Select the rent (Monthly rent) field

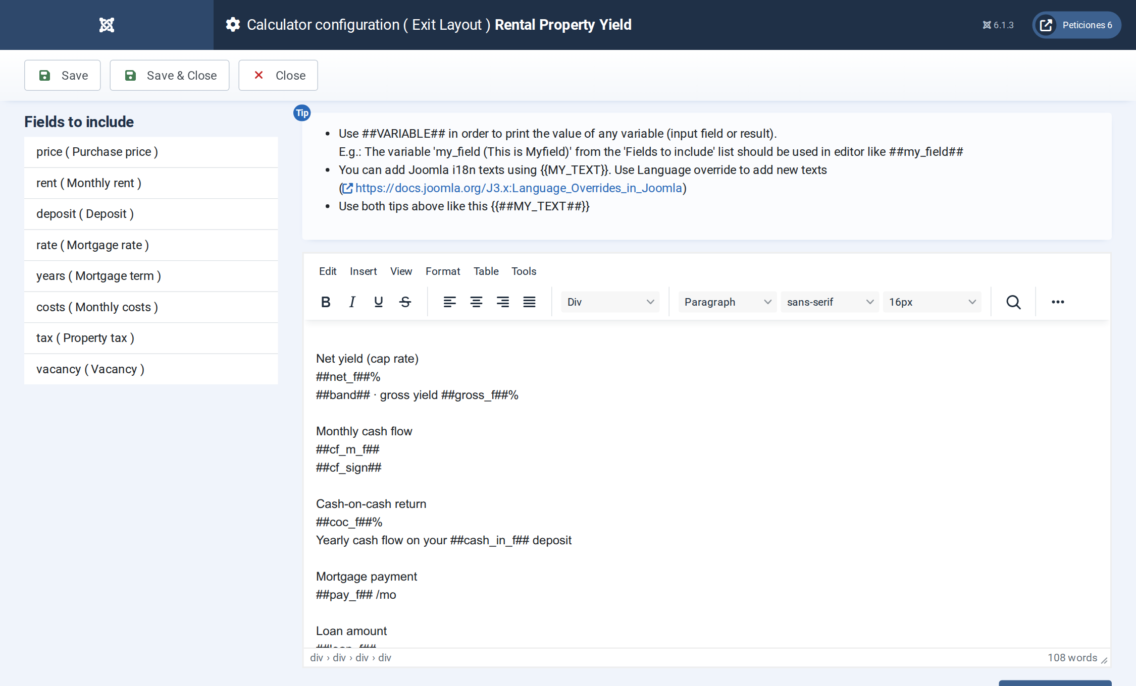tap(151, 183)
